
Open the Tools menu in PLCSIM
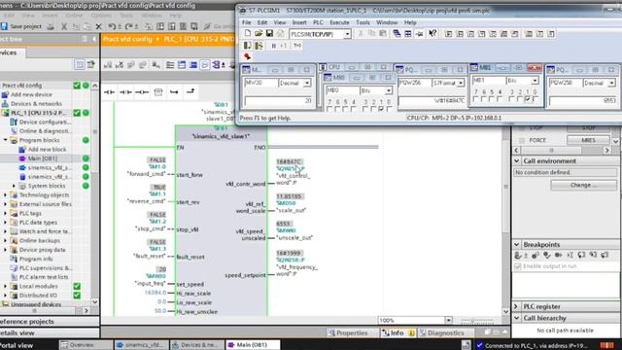363,22
